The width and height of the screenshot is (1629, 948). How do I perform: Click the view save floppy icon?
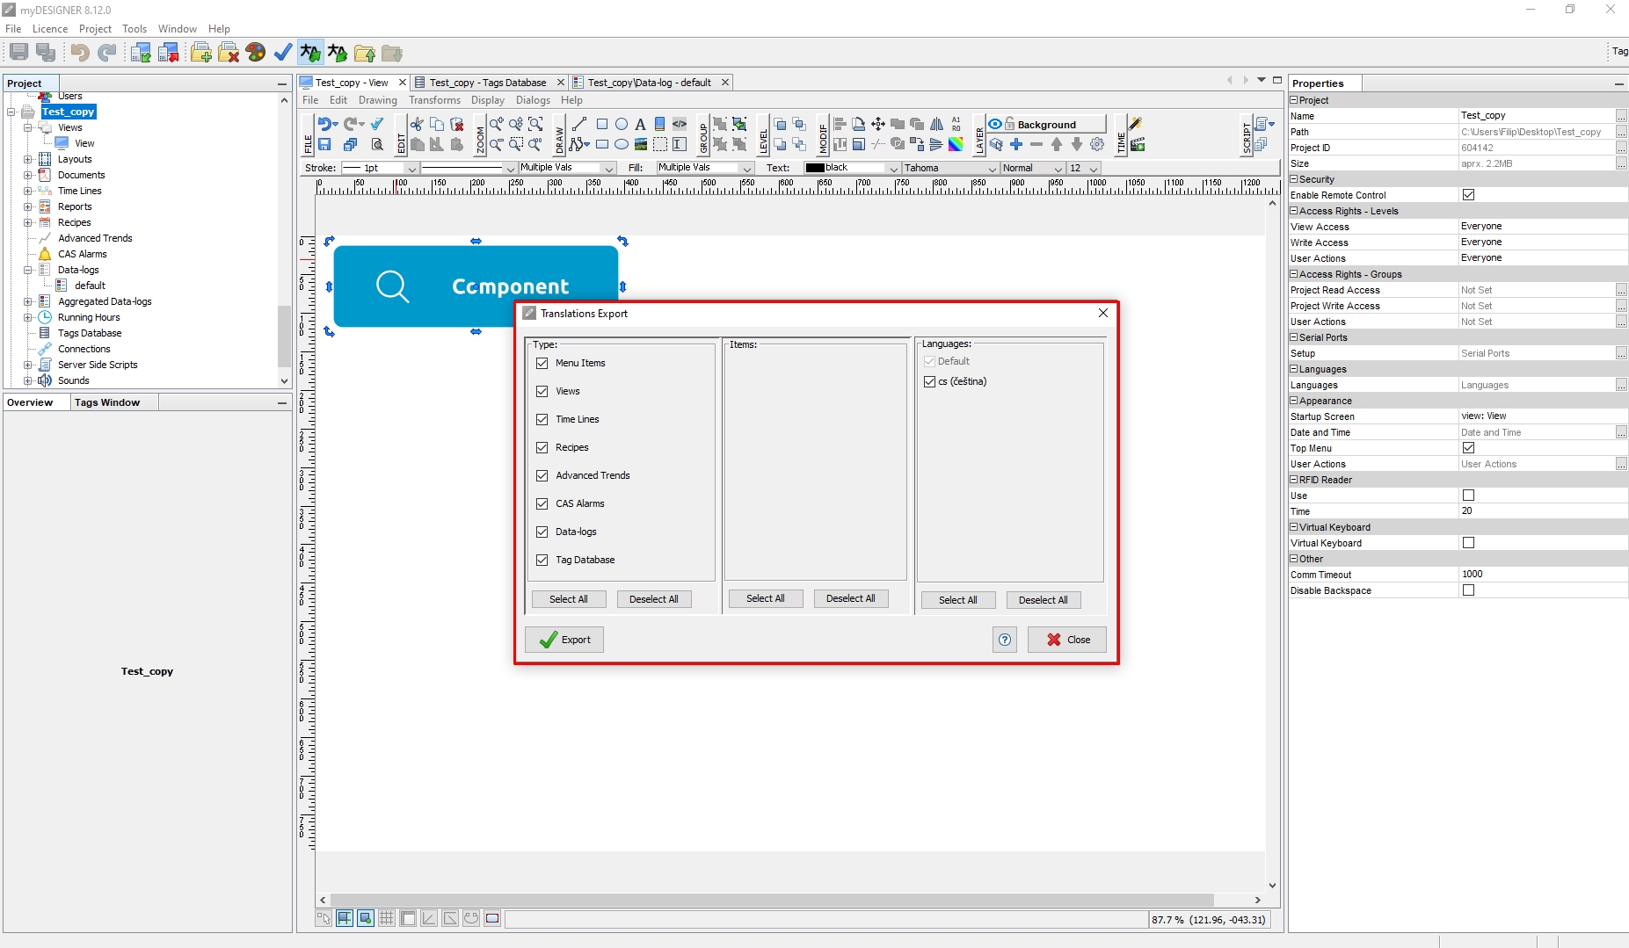(324, 144)
